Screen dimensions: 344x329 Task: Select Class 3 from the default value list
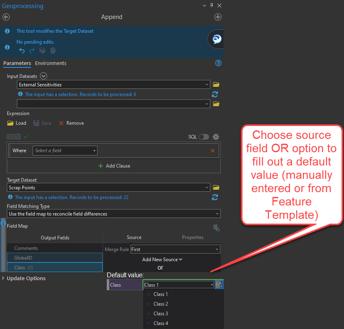(161, 313)
